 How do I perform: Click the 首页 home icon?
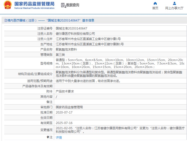tap(155, 3)
